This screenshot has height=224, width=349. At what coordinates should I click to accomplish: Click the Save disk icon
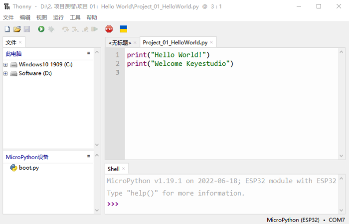coord(27,29)
